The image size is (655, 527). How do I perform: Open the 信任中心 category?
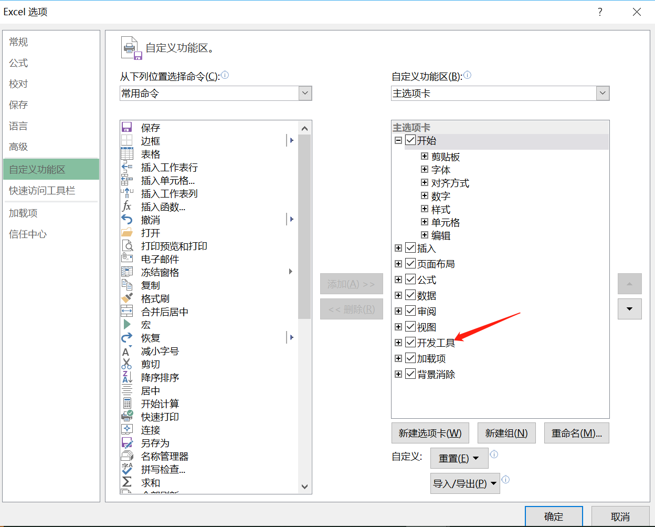(51, 234)
